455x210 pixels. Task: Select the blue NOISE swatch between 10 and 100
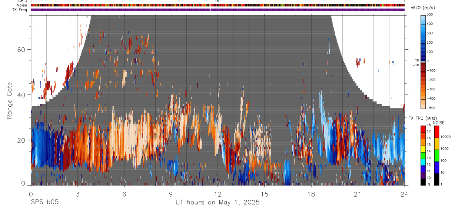(436, 167)
